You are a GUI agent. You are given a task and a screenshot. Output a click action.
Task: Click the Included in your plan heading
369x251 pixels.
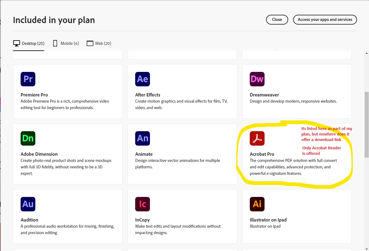pyautogui.click(x=54, y=20)
